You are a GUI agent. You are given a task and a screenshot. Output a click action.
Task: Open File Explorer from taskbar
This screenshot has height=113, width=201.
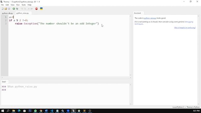14,111
